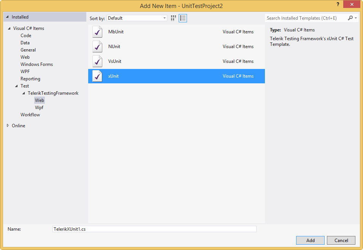363x250 pixels.
Task: Click the VsUnit template file icon
Action: point(97,61)
